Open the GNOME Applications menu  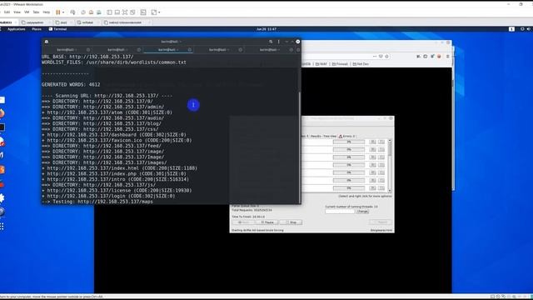(x=16, y=29)
